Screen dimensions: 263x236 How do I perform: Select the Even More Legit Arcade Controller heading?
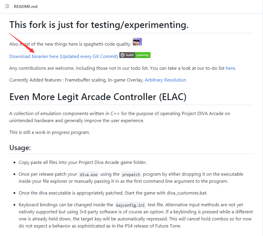point(98,97)
